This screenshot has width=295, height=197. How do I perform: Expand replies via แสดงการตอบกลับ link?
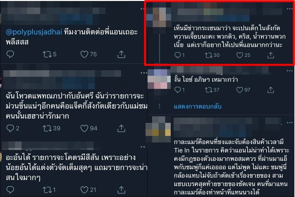pos(198,107)
